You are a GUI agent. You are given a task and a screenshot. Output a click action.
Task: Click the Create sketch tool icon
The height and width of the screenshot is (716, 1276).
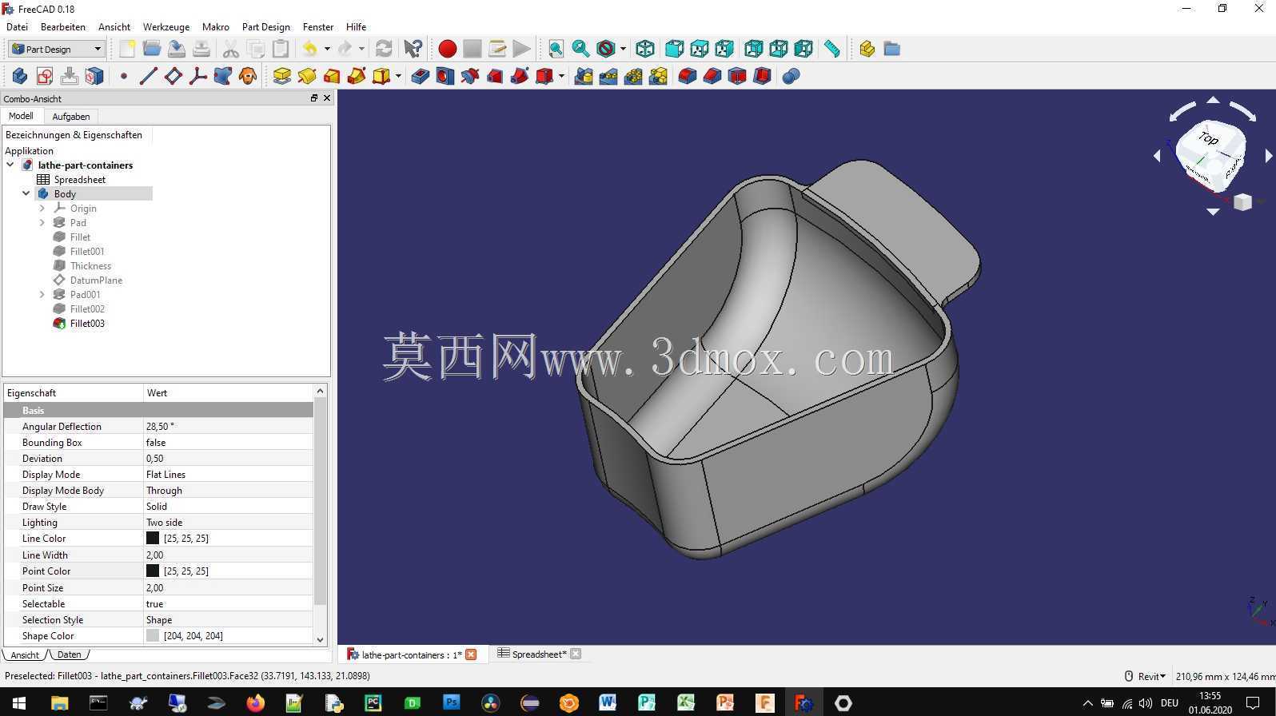coord(45,76)
